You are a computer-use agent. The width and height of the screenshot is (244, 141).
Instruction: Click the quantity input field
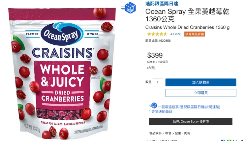point(158,82)
